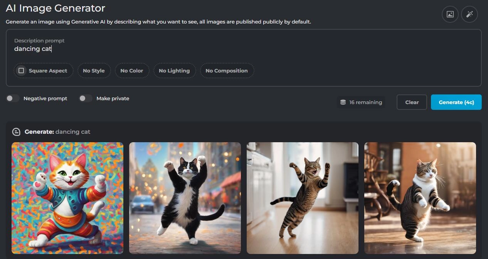Open the No Composition selector
The image size is (488, 259).
tap(226, 71)
